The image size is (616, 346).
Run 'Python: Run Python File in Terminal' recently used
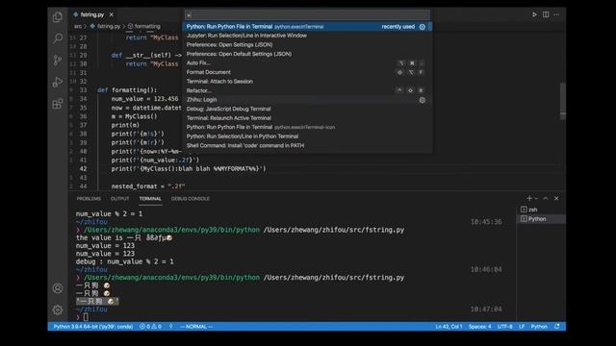coord(307,27)
